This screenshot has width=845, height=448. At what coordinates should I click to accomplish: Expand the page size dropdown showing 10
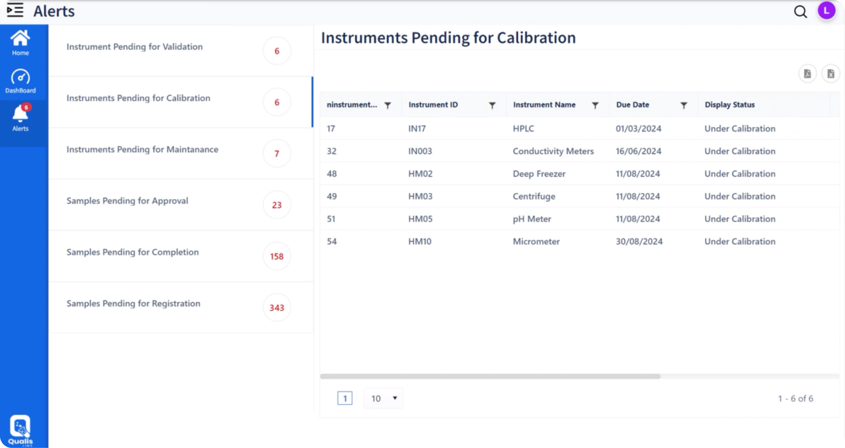coord(383,398)
